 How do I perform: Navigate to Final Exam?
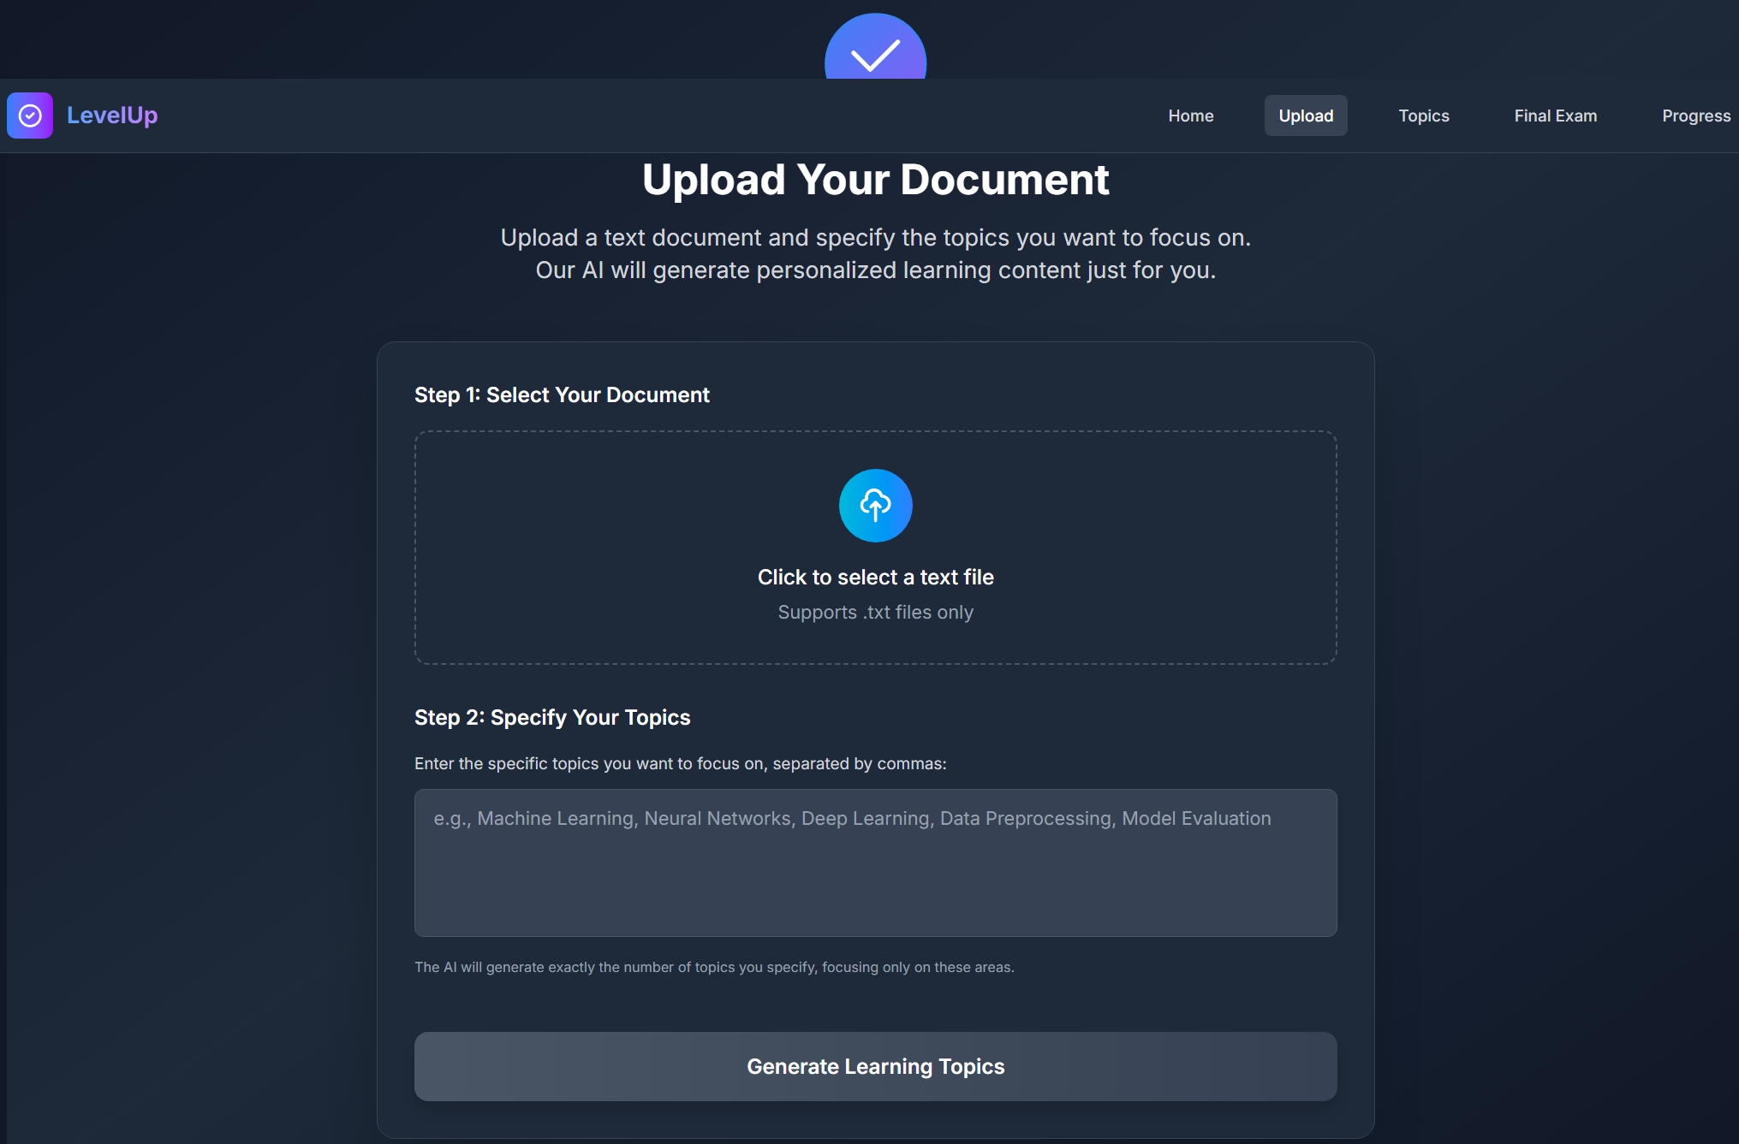click(x=1555, y=116)
